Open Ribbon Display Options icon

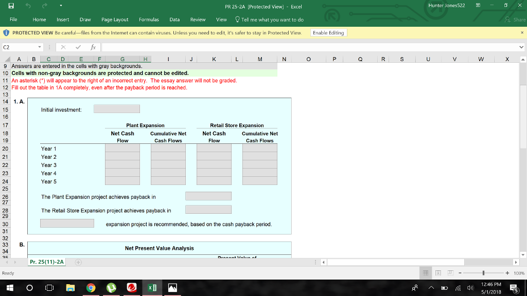click(x=478, y=5)
